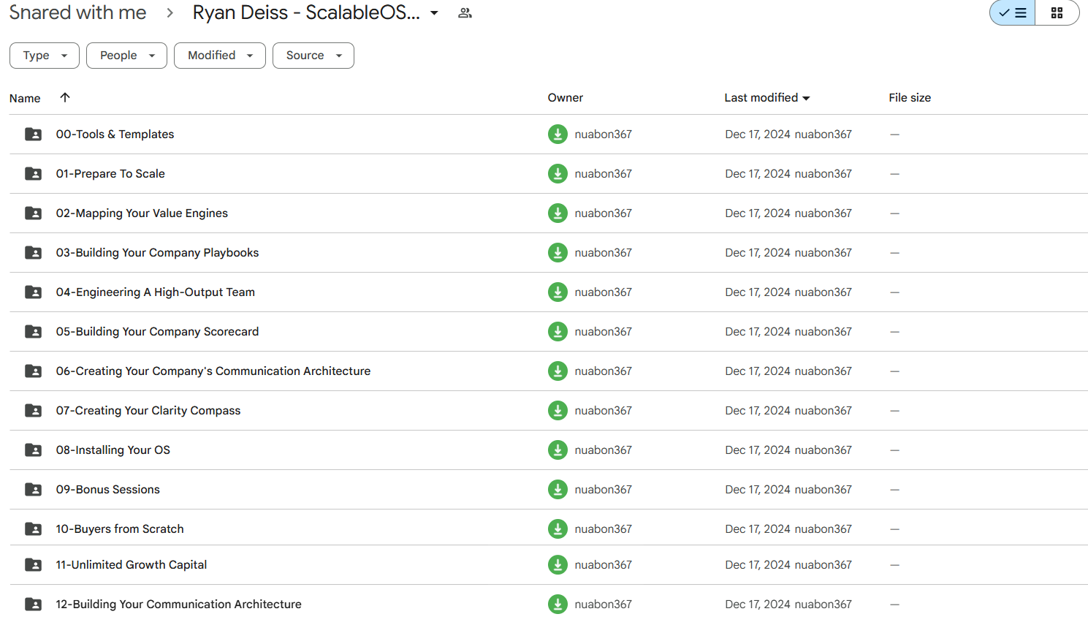Click owner avatar in 12-Building Your Communication Architecture row

click(x=558, y=605)
